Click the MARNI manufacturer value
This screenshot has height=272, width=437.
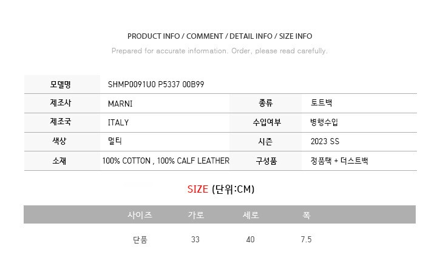[x=120, y=104]
